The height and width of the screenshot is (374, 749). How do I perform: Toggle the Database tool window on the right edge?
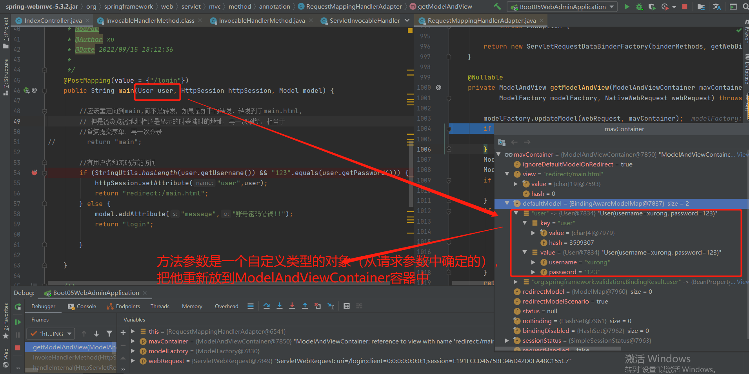pos(746,69)
